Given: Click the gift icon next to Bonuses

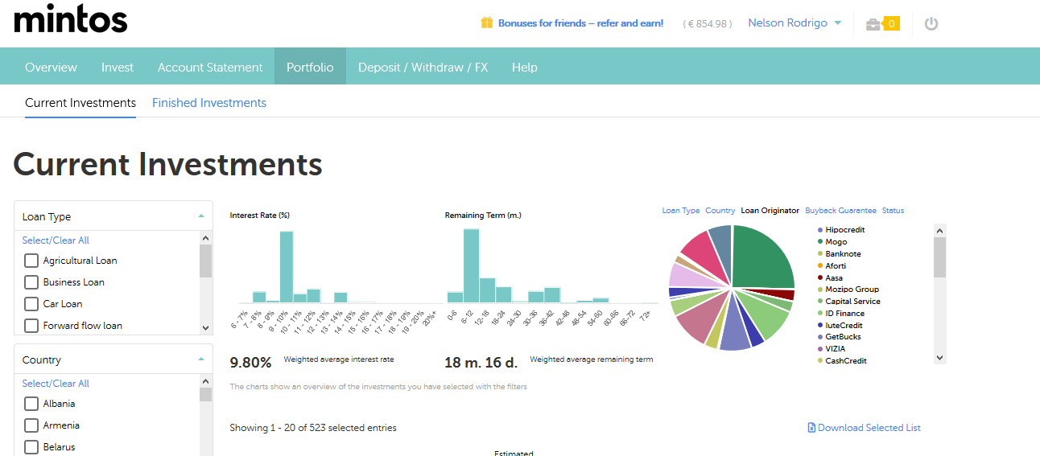Looking at the screenshot, I should point(486,23).
